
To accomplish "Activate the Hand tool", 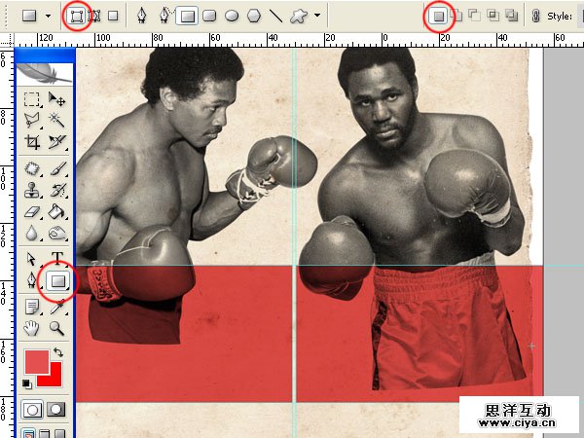I will [x=32, y=327].
